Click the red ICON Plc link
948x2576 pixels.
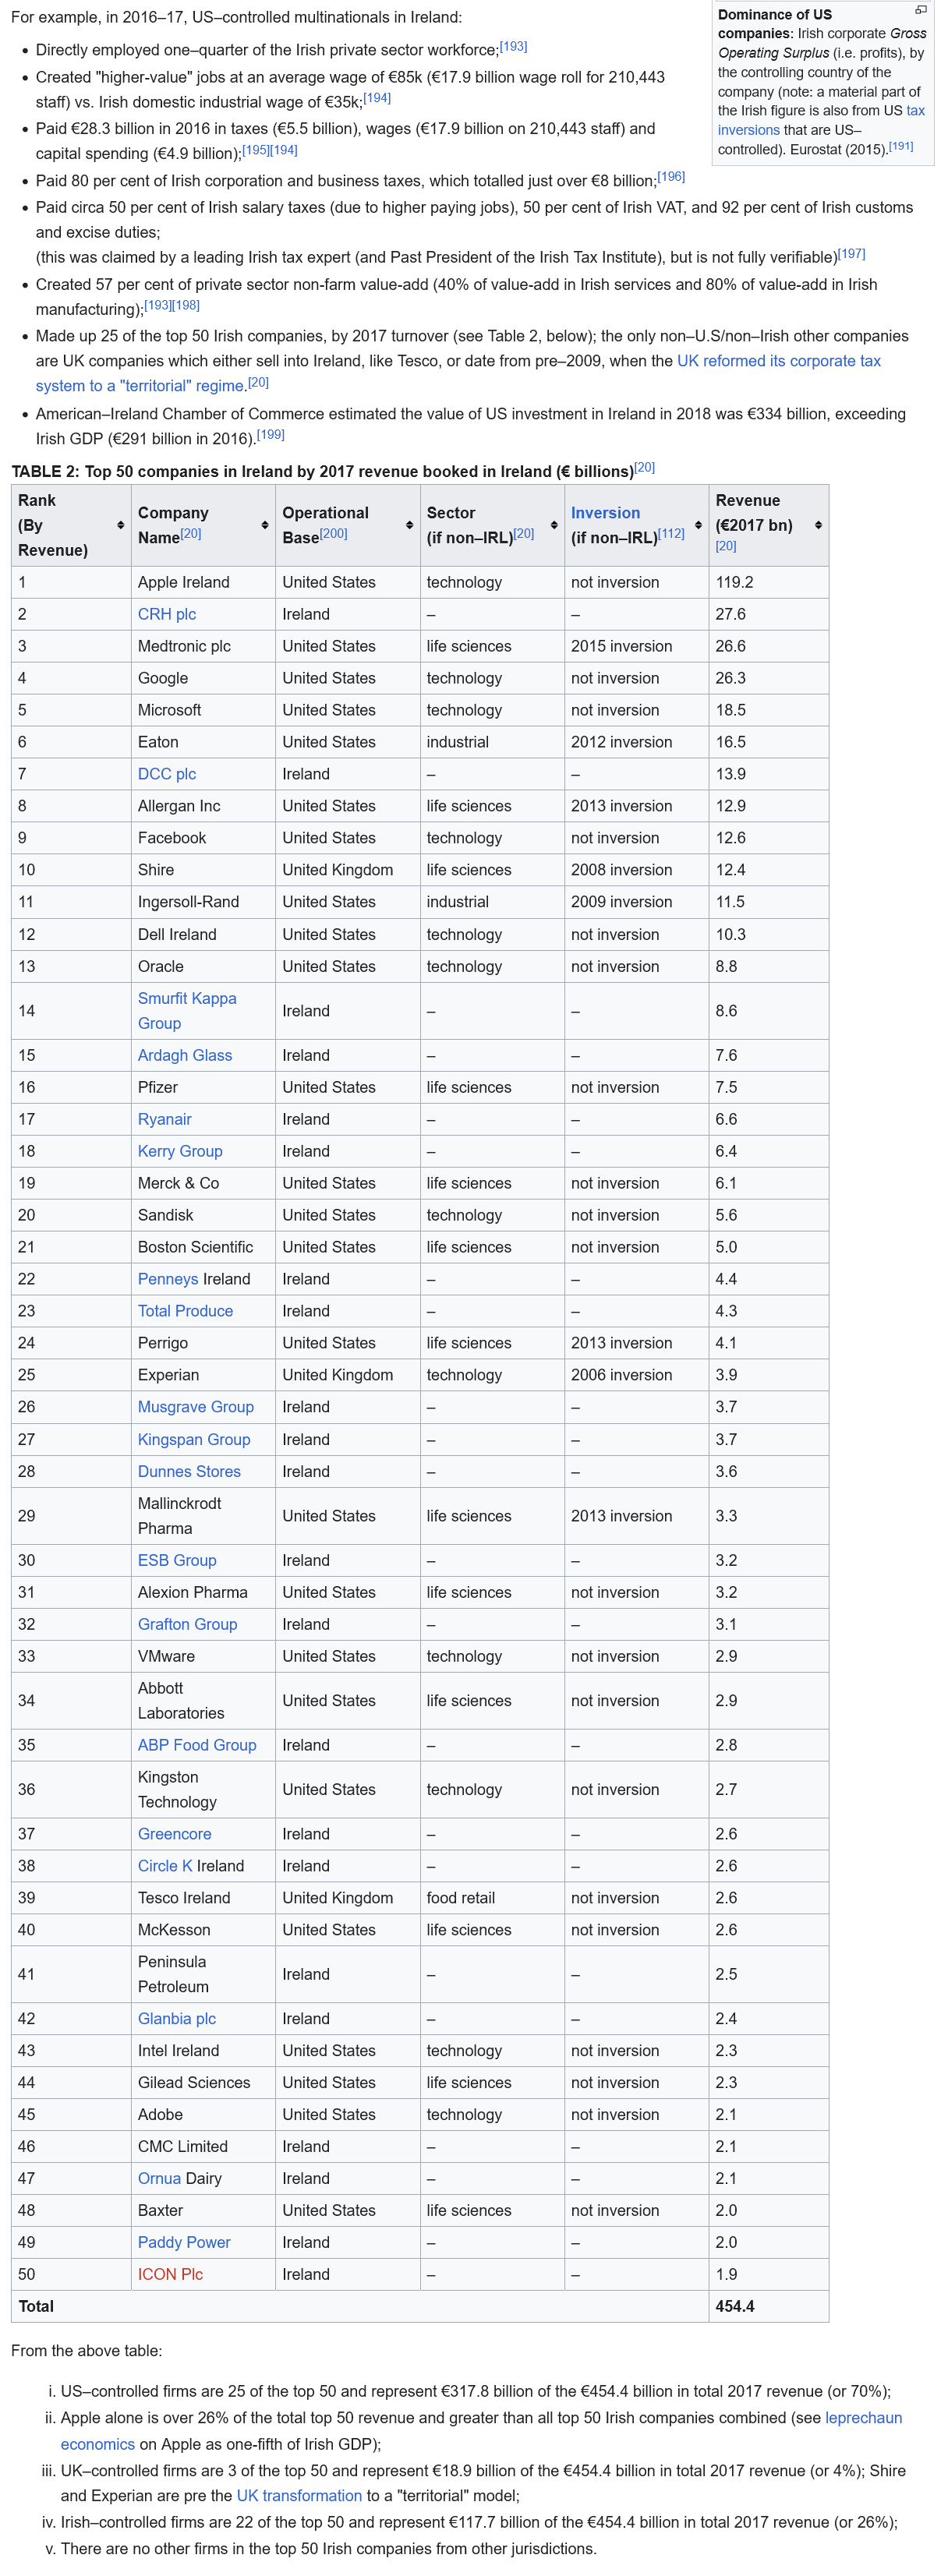click(170, 2273)
